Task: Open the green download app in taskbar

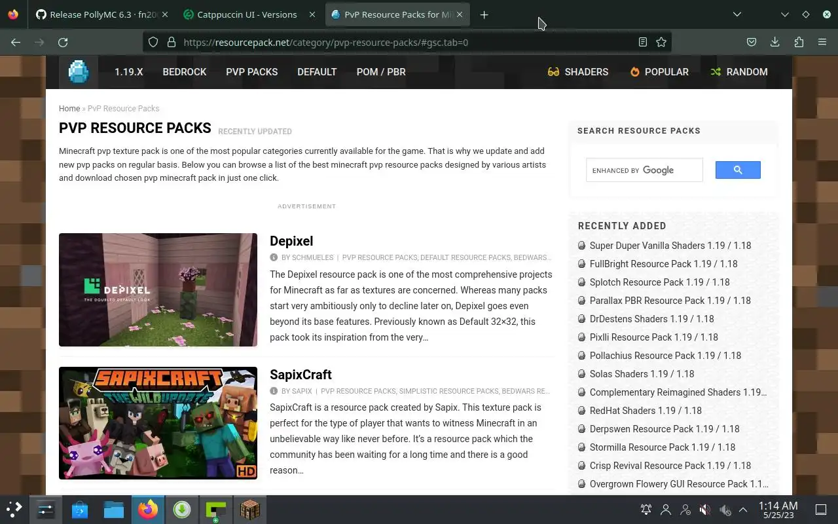Action: pyautogui.click(x=182, y=509)
